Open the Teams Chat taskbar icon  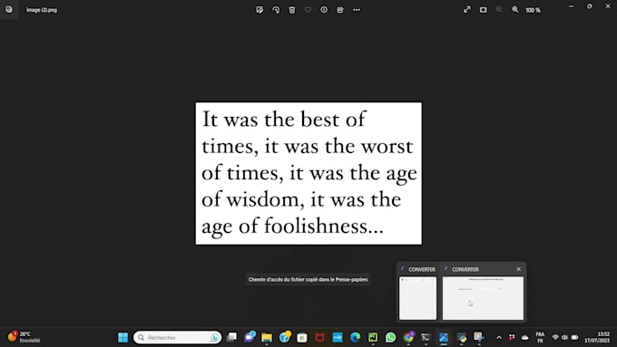coord(250,337)
